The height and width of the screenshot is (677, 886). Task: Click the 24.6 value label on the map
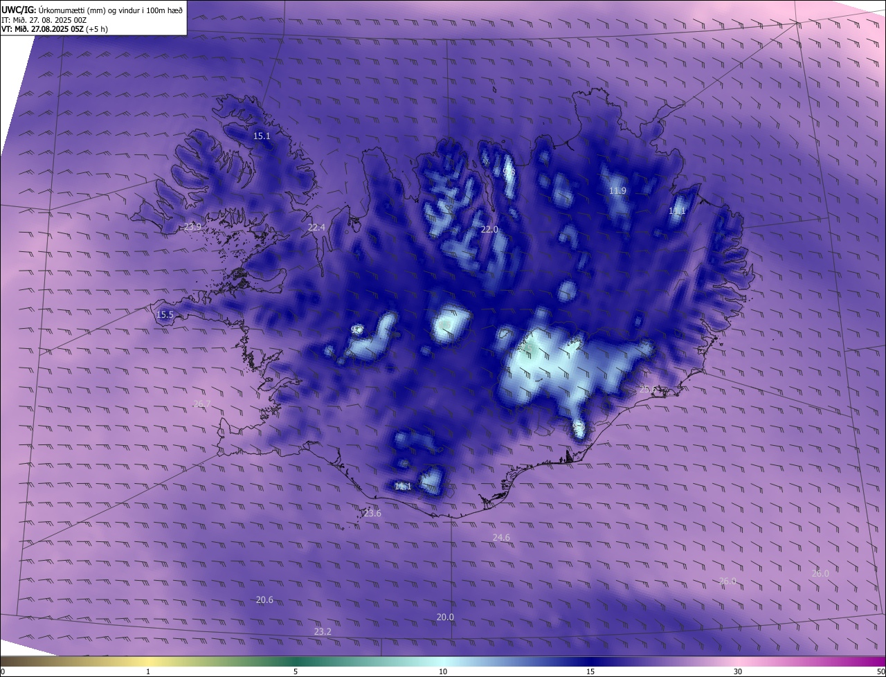click(501, 538)
